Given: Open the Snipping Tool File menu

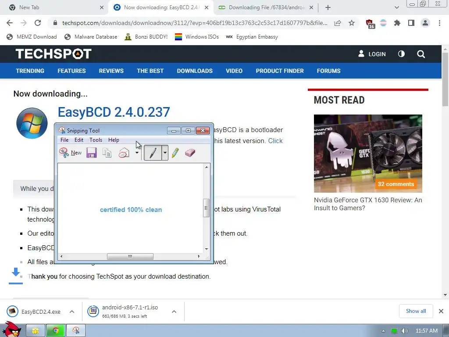Looking at the screenshot, I should [x=64, y=140].
